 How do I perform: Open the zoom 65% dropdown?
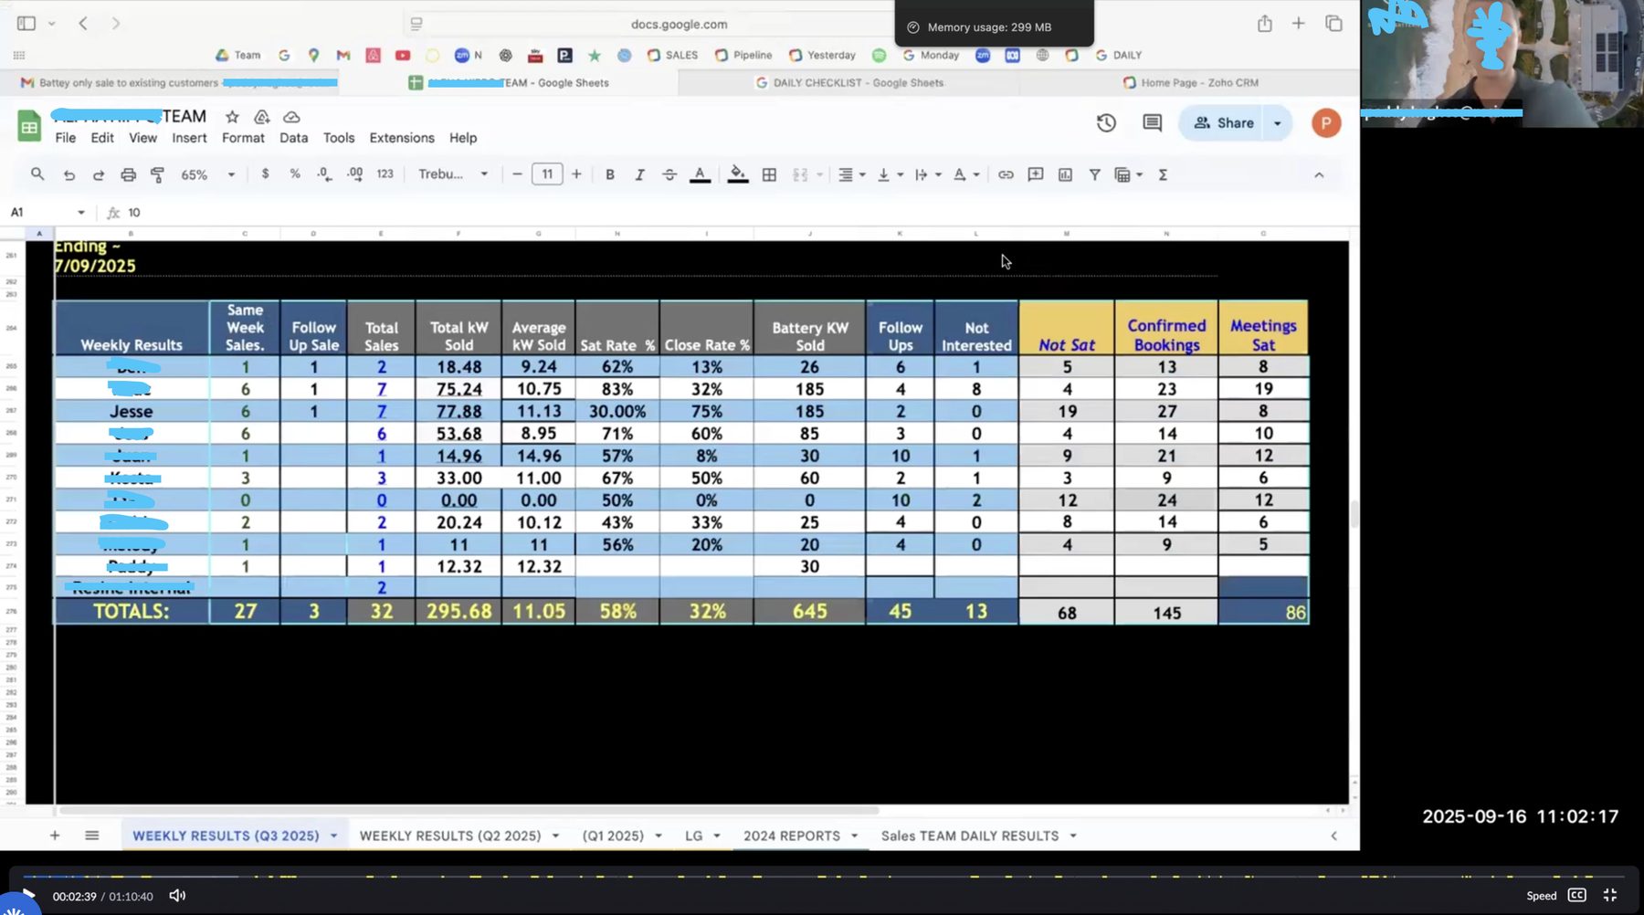[x=207, y=174]
